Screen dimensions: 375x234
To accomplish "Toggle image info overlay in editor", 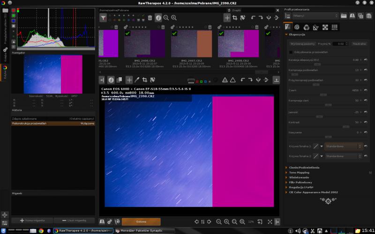I will 111,80.
